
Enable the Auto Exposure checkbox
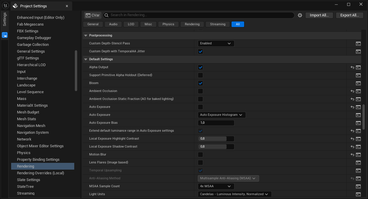pos(200,107)
